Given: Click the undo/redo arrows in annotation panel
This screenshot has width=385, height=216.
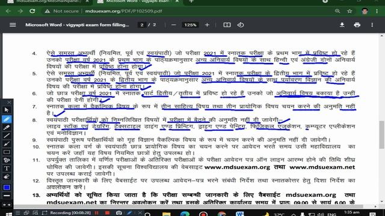Looking at the screenshot, I should [7, 205].
